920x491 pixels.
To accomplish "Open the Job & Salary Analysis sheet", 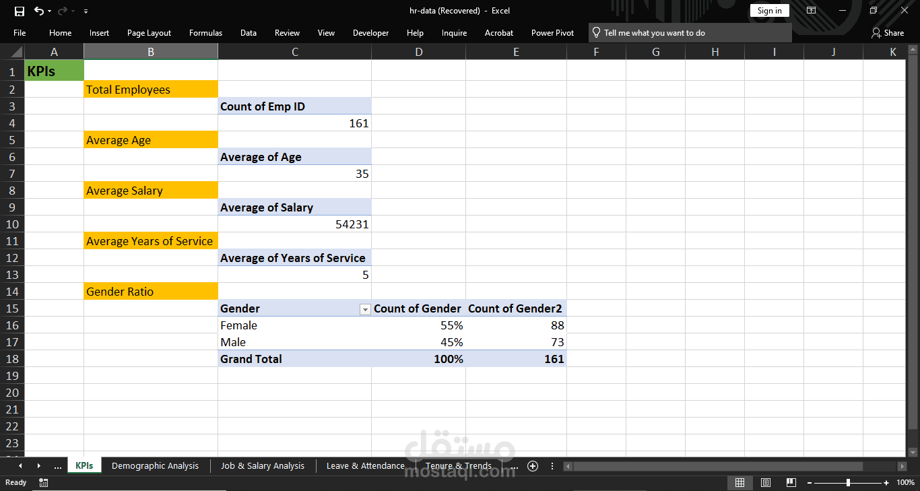I will (263, 466).
